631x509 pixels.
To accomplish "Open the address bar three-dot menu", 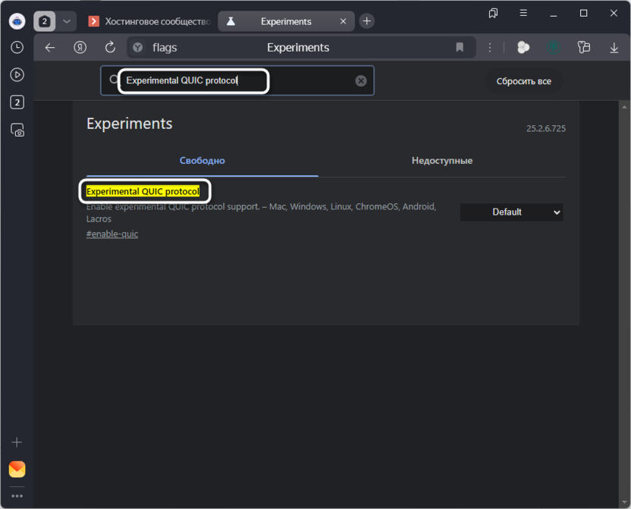I will pyautogui.click(x=490, y=48).
